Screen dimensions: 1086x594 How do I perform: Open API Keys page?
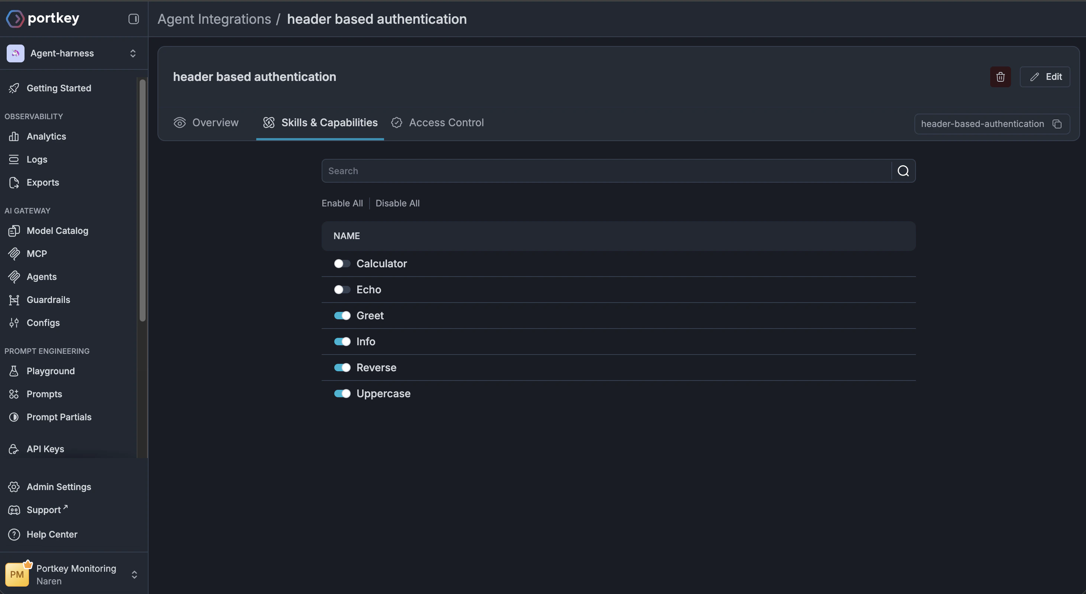[x=45, y=449]
